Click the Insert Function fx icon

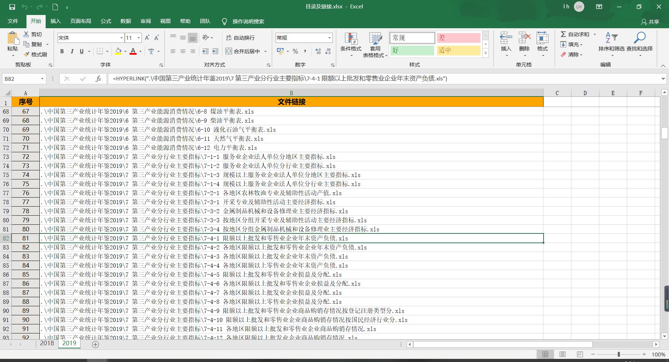(x=98, y=79)
